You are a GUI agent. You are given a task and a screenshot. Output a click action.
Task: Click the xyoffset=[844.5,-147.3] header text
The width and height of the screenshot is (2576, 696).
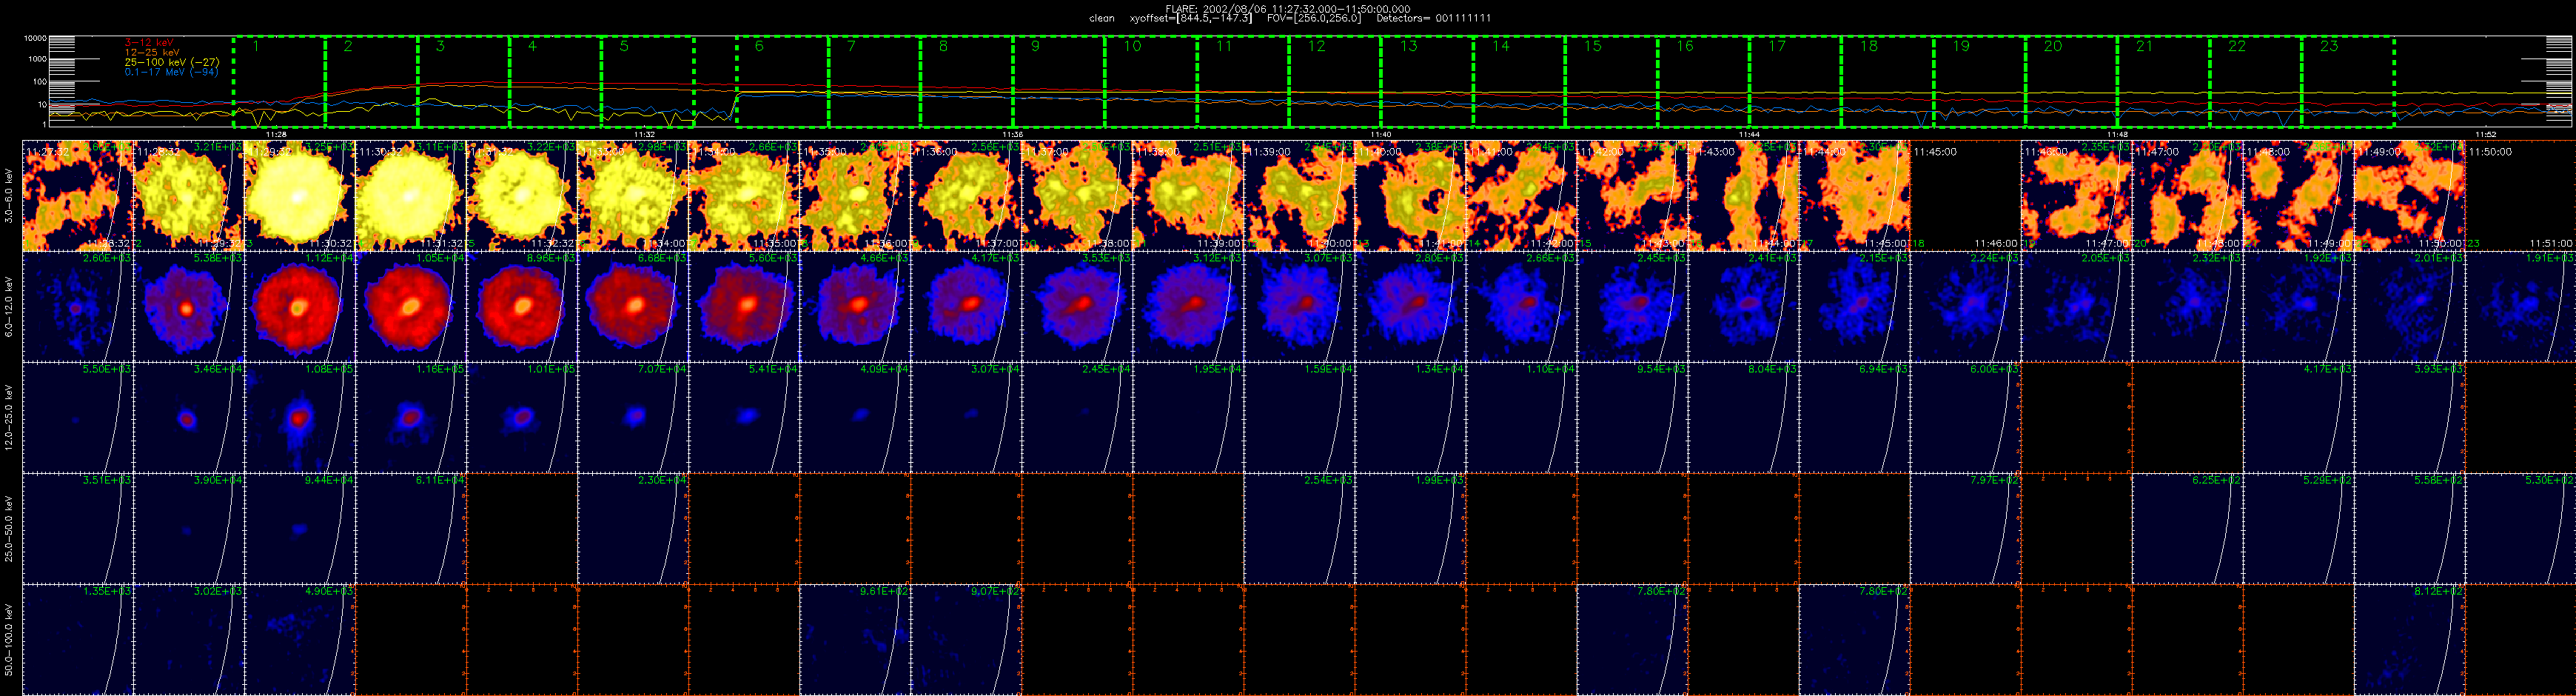pyautogui.click(x=1190, y=19)
